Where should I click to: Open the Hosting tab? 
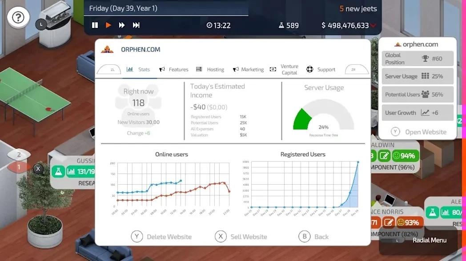click(210, 69)
